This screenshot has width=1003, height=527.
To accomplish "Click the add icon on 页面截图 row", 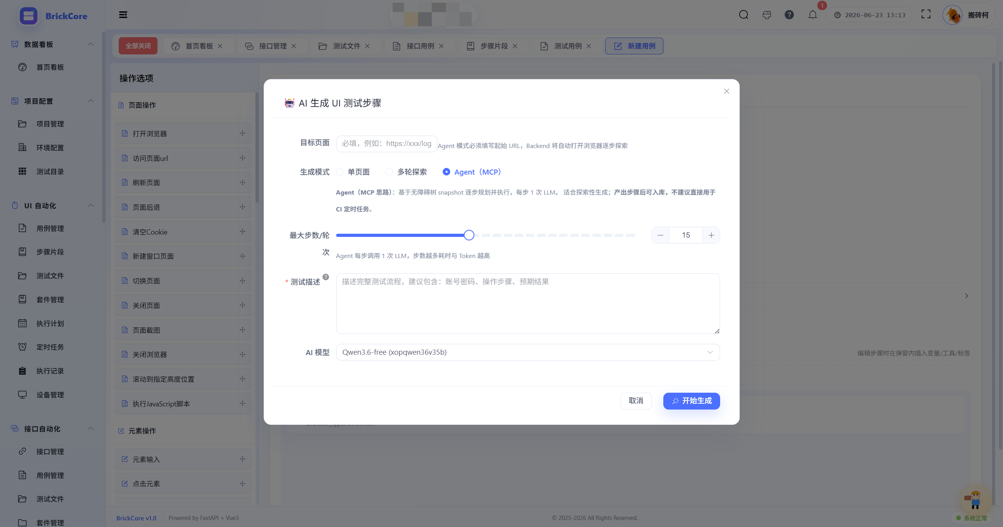I will click(243, 330).
